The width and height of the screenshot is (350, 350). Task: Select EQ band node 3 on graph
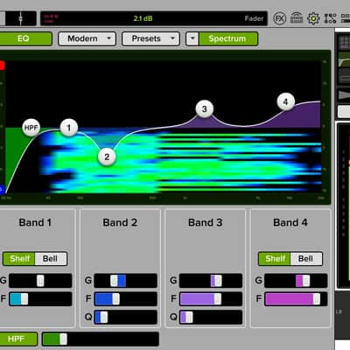point(205,108)
